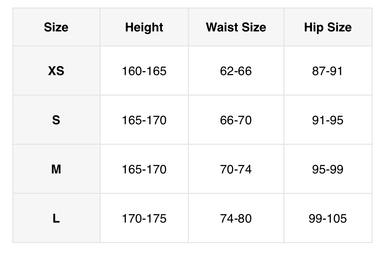This screenshot has height=254, width=385.
Task: Click the 95-99 hip size cell
Action: [x=328, y=169]
